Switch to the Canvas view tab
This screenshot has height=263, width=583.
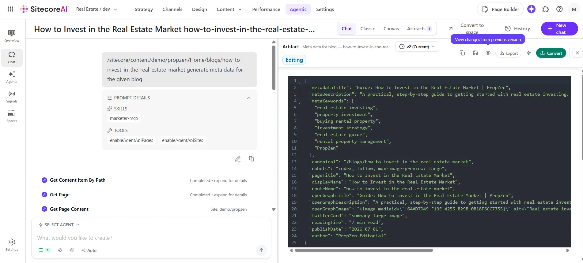coord(391,28)
